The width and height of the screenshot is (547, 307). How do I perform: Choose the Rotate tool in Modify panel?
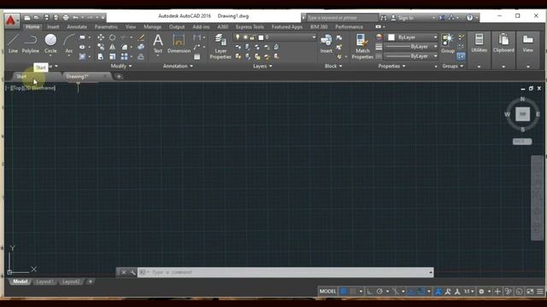[112, 38]
